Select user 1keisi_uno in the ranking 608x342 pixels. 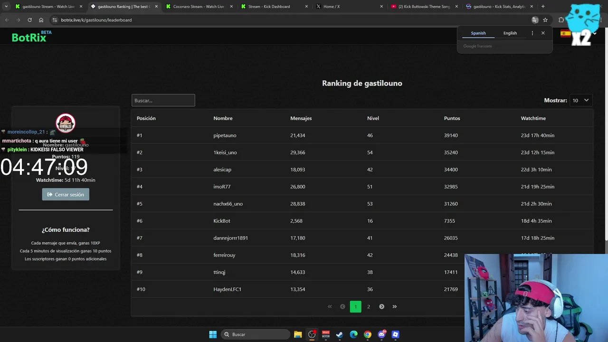tap(225, 152)
